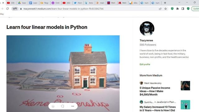Click the 'More from Medium' heading

(x=151, y=75)
